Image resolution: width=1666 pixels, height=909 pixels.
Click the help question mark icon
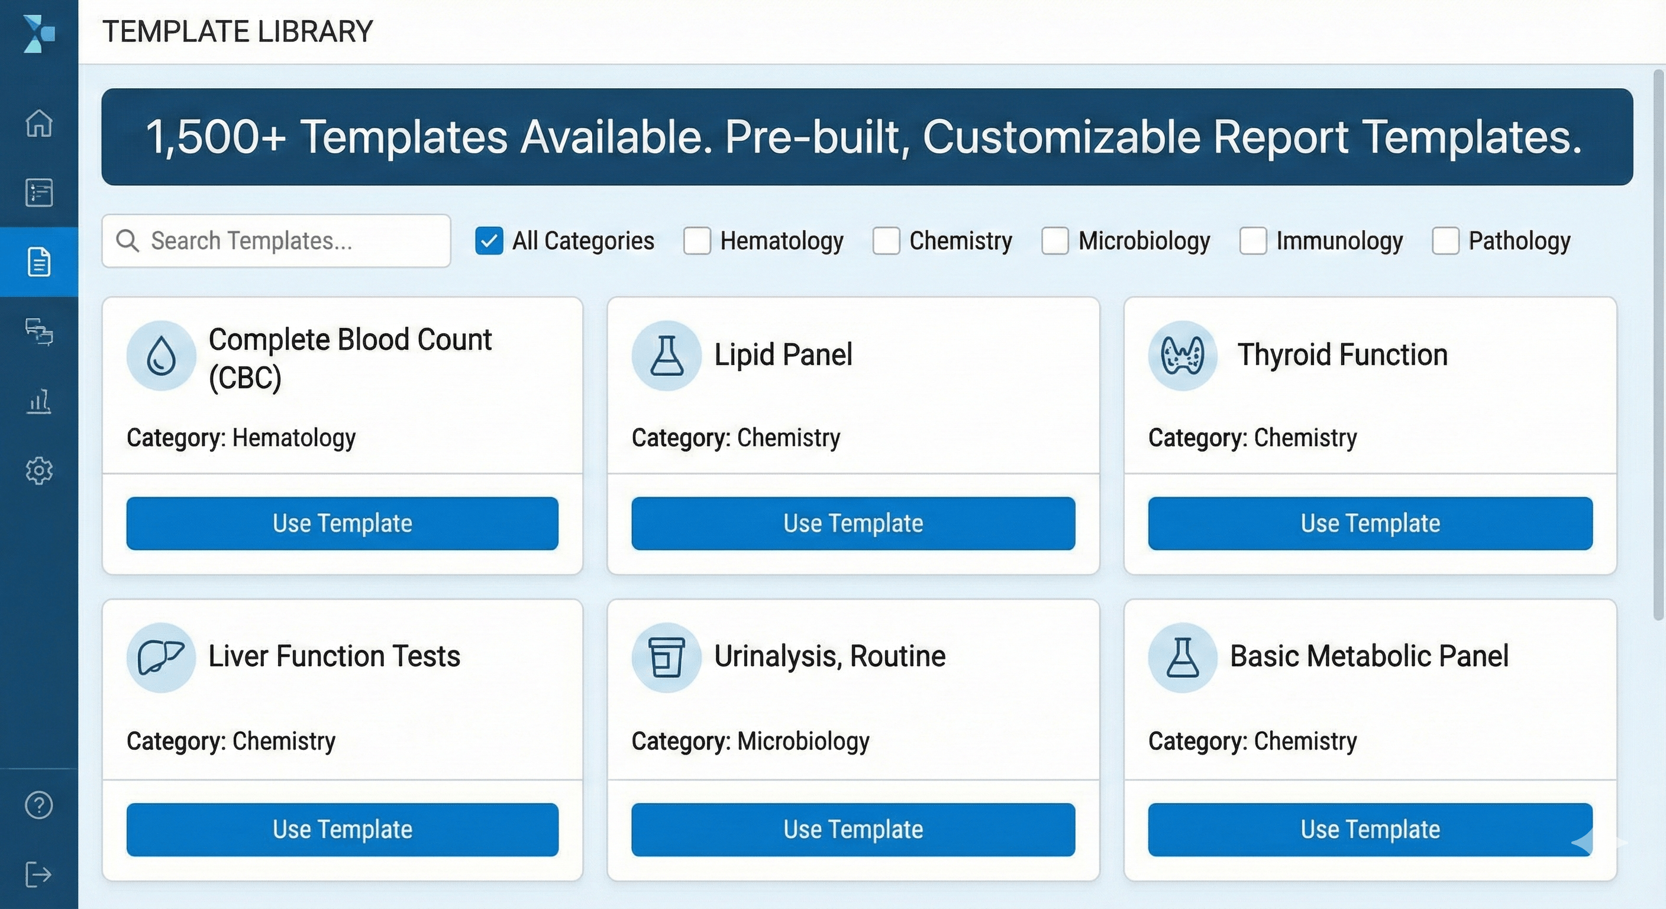(39, 805)
